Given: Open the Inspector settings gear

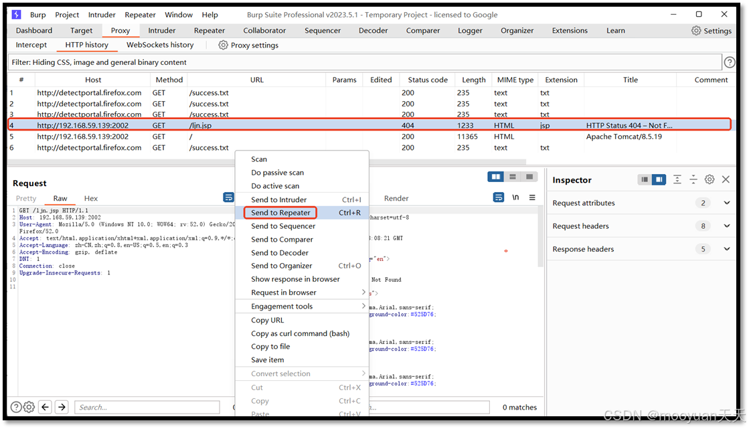Looking at the screenshot, I should click(710, 179).
